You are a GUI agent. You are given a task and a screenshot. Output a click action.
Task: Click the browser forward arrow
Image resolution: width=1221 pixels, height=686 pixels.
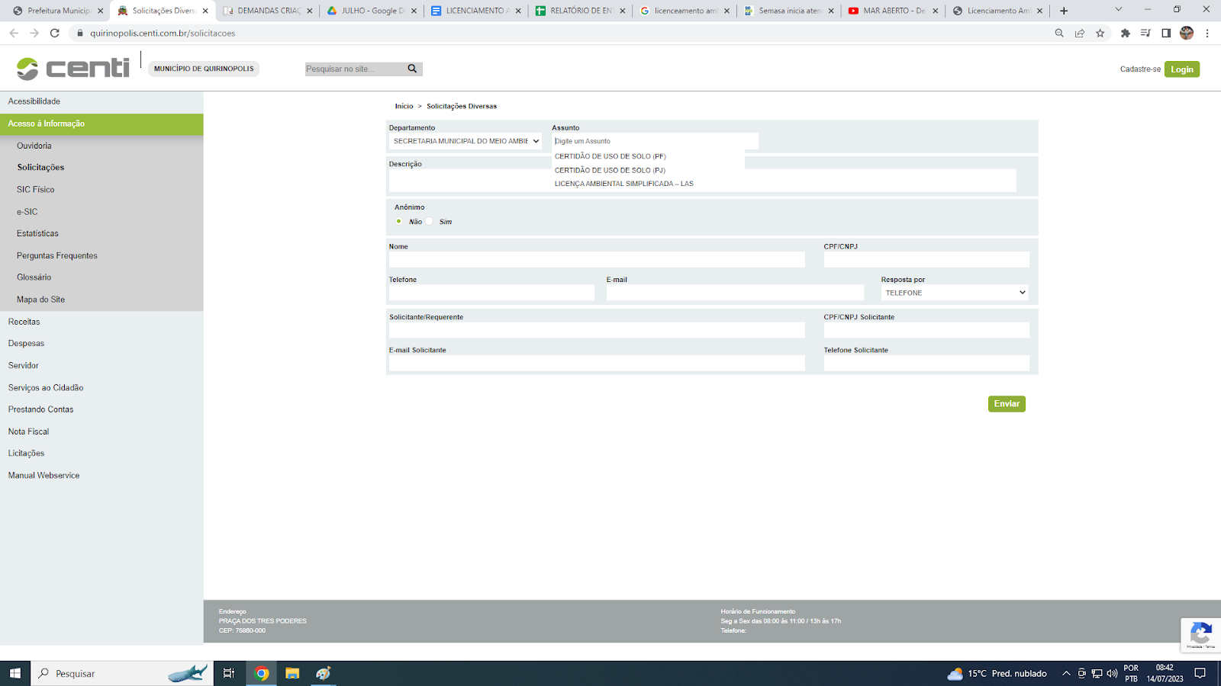(34, 33)
